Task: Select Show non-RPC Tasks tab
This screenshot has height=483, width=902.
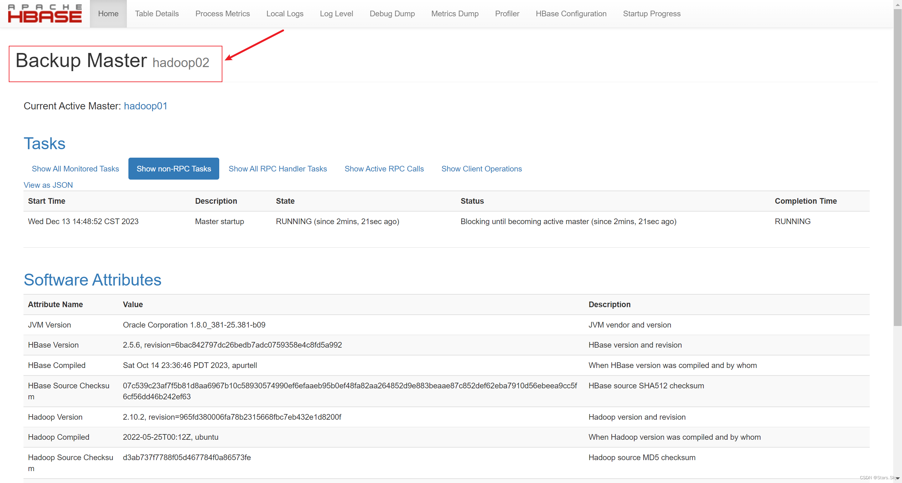Action: [x=174, y=169]
